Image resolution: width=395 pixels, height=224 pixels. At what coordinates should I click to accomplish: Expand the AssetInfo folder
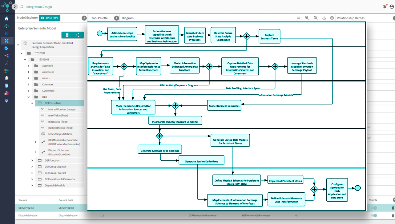point(29,66)
